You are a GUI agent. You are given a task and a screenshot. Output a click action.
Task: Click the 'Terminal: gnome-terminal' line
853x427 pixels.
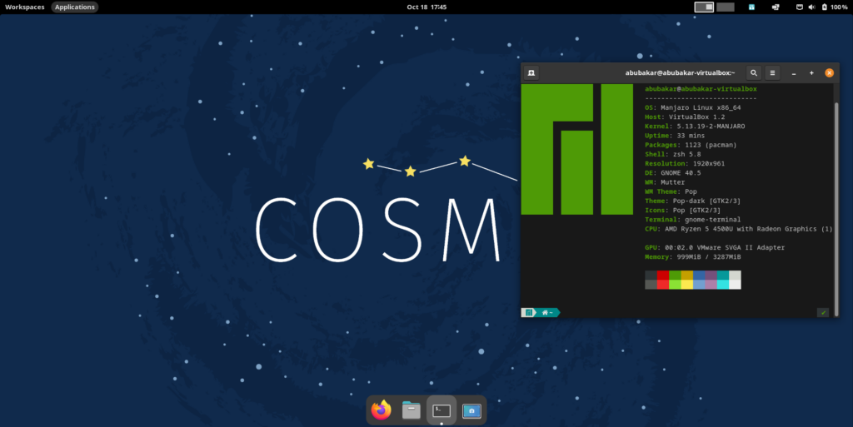(692, 220)
